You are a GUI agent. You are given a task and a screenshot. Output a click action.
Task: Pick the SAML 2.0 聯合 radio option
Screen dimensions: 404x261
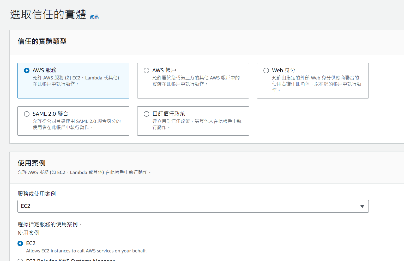27,114
